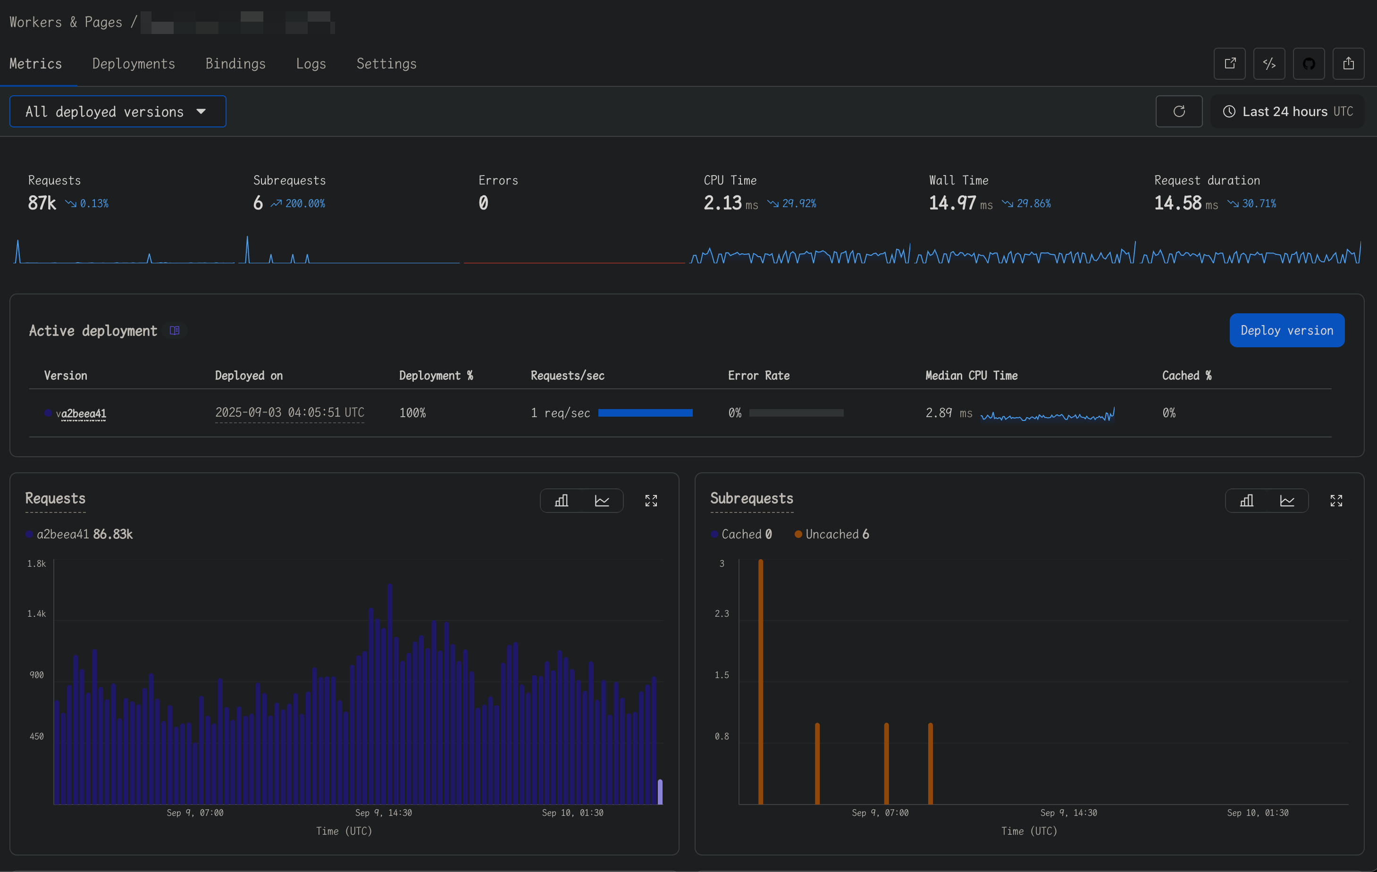Viewport: 1377px width, 872px height.
Task: Expand the Requests chart to fullscreen
Action: [x=651, y=501]
